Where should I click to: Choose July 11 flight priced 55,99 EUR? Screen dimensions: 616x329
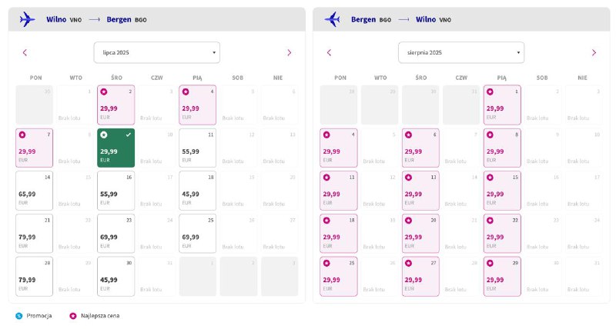point(198,148)
